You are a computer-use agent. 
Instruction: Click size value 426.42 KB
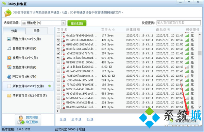pyautogui.click(x=108, y=76)
